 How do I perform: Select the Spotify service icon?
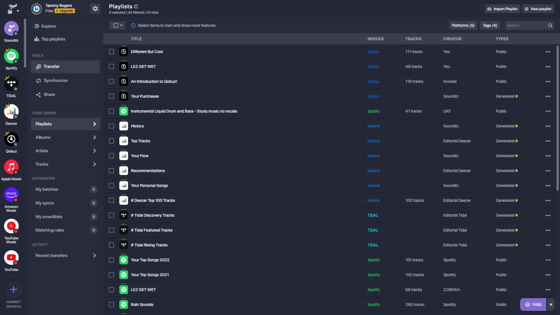11,56
